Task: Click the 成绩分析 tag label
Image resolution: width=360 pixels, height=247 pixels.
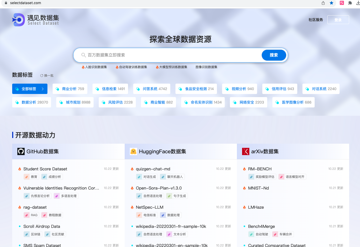Action: pos(55,177)
